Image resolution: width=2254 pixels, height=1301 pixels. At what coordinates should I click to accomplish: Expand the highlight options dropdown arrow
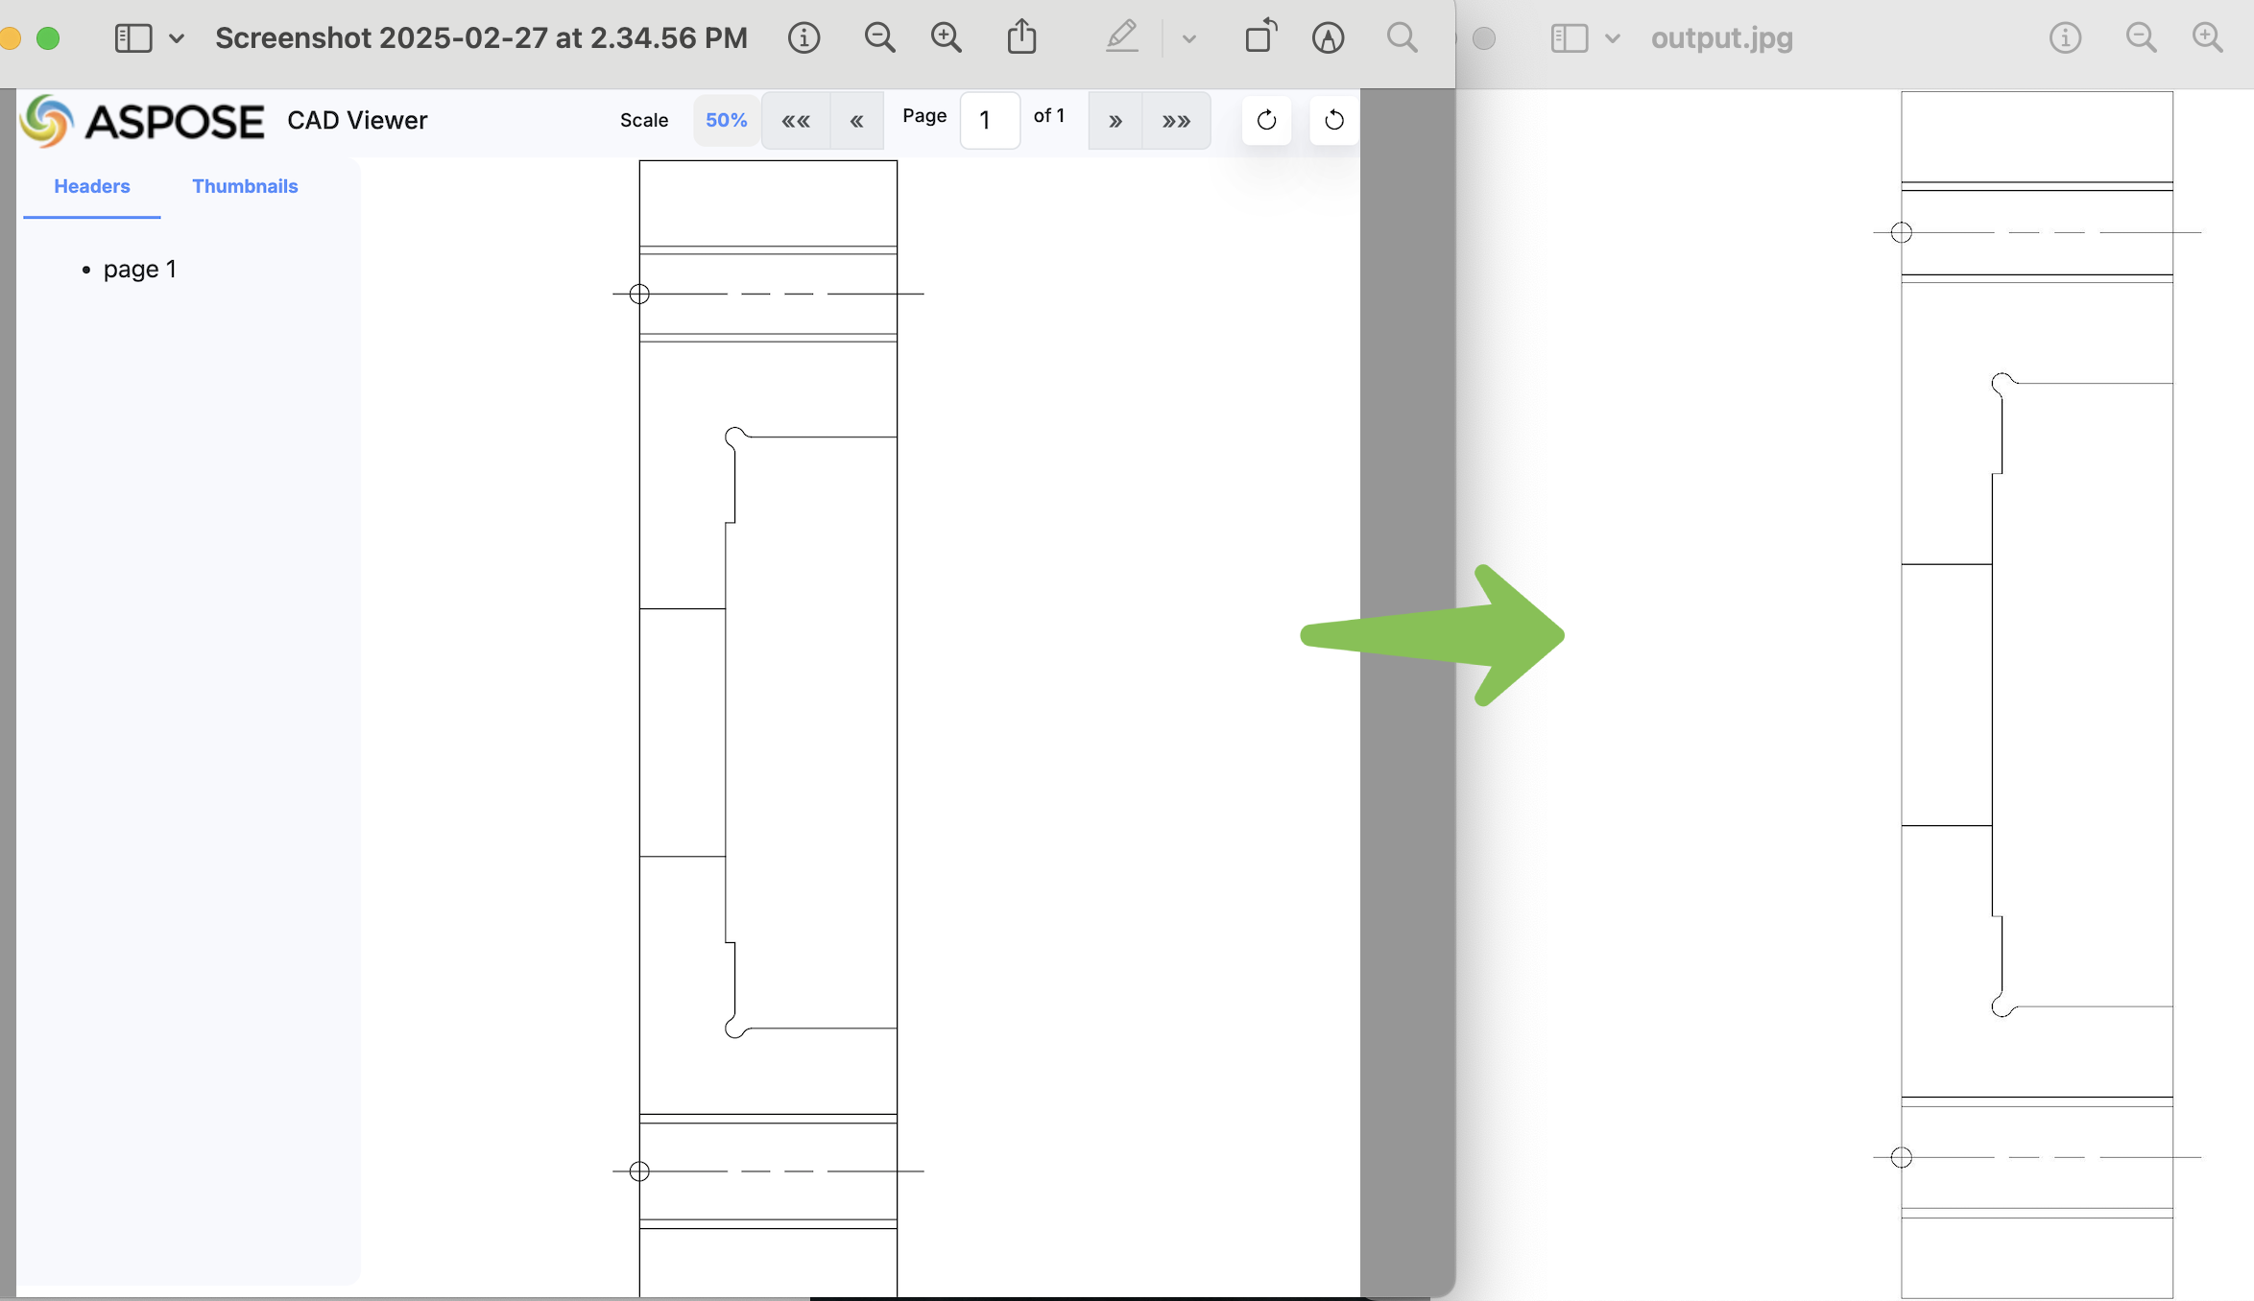(1189, 39)
